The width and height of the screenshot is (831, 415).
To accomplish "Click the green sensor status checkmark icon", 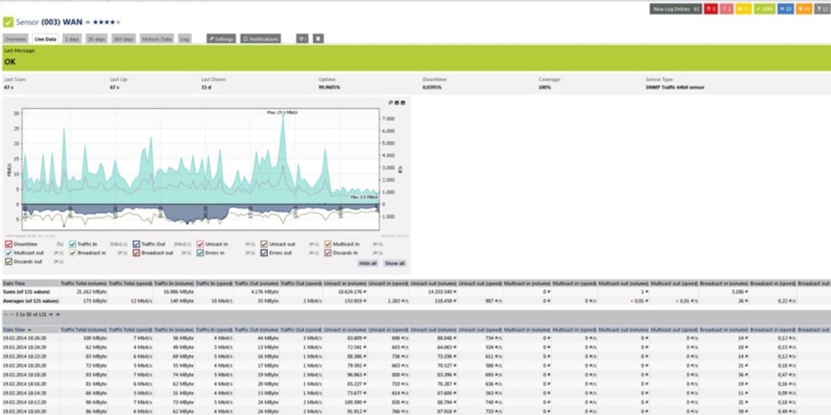I will 8,22.
